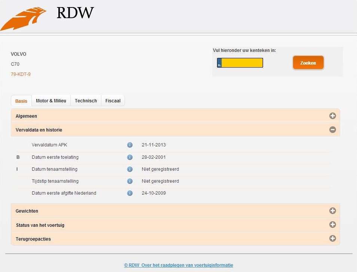The height and width of the screenshot is (272, 357).
Task: Expand the Gewichten section
Action: point(332,211)
